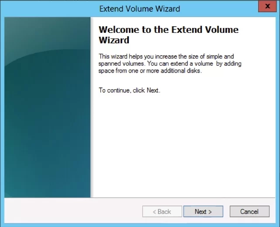Click the 'space from one or more additional disks' line

pos(150,71)
